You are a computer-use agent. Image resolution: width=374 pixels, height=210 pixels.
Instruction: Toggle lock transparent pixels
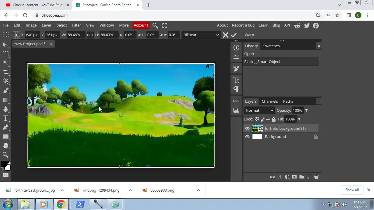tap(257, 119)
